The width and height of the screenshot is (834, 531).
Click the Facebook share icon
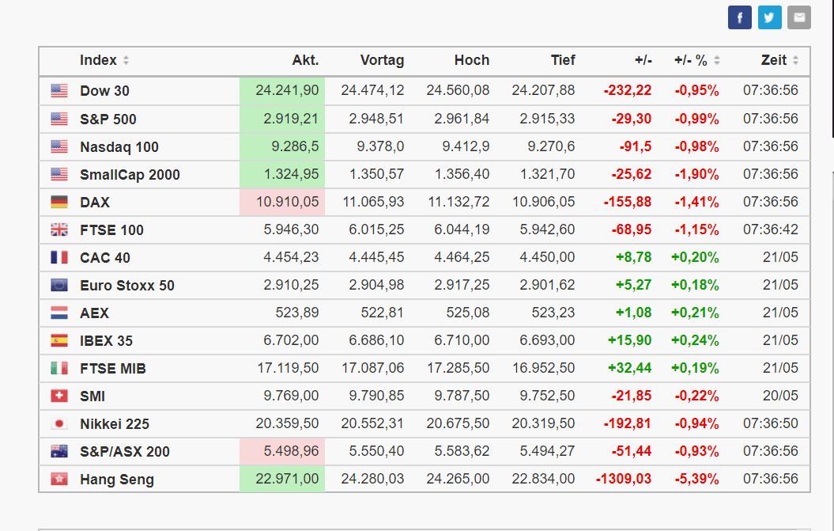pos(740,17)
